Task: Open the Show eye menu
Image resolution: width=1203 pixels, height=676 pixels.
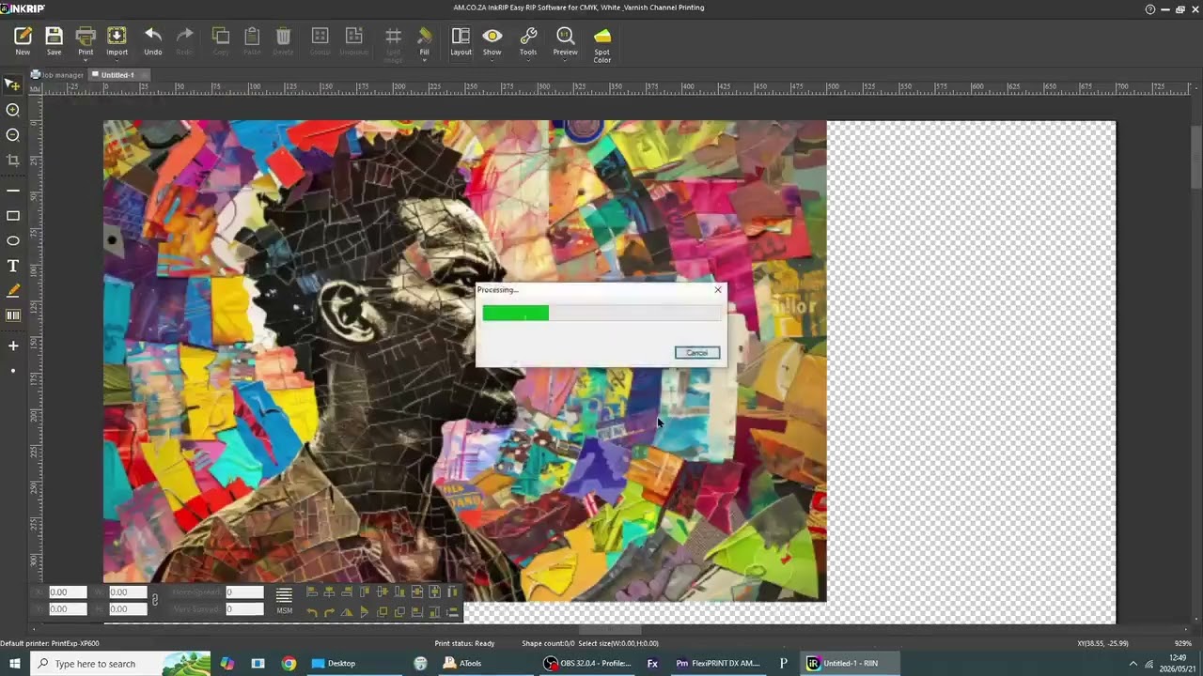Action: coord(492,40)
